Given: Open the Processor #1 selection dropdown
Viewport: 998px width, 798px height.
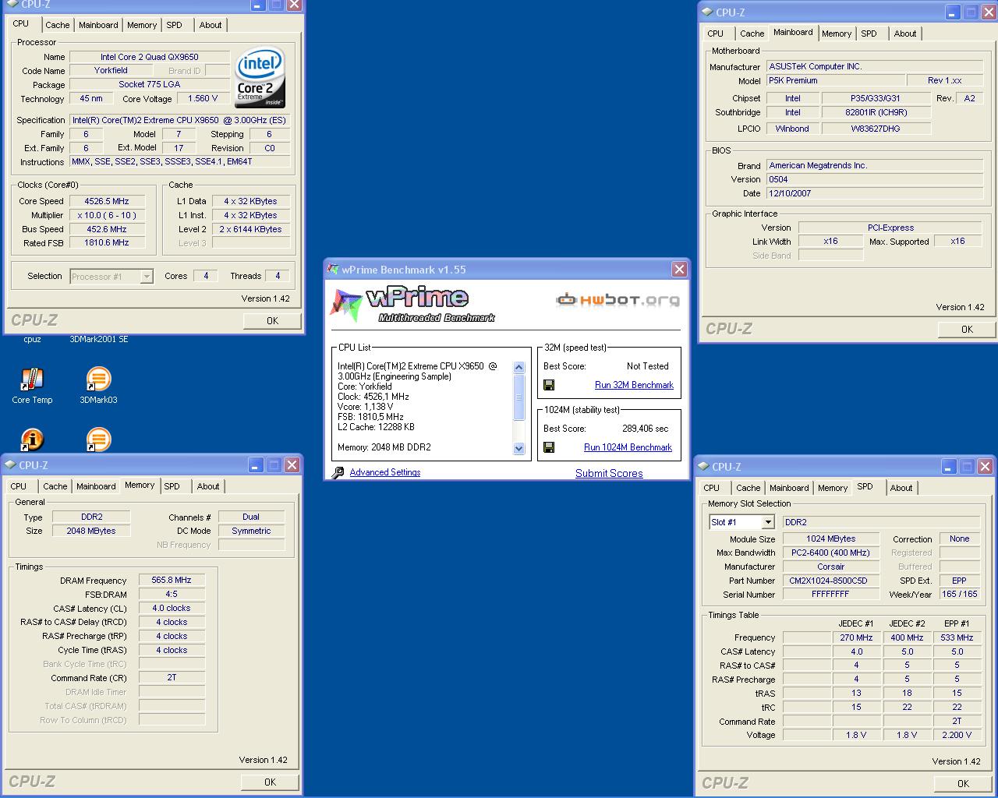Looking at the screenshot, I should pos(146,276).
